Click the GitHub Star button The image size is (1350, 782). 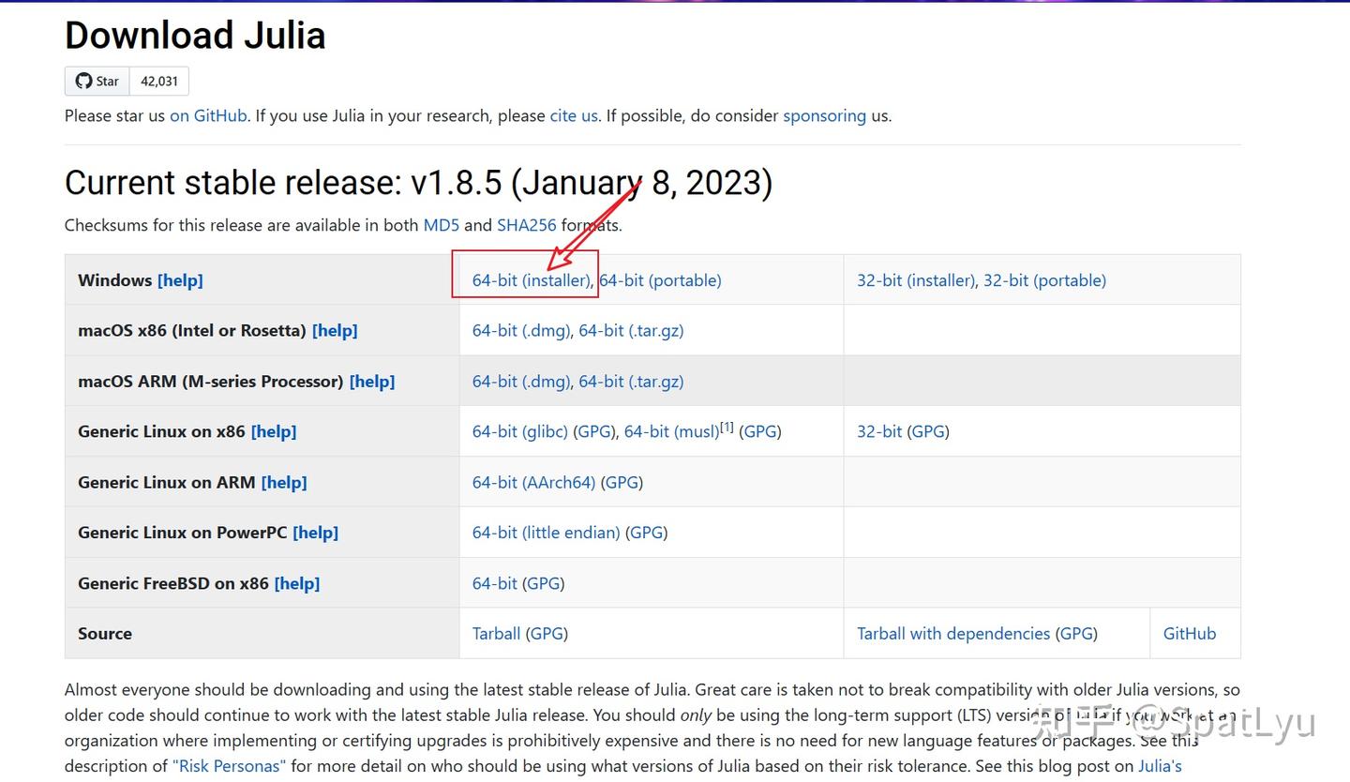[97, 82]
